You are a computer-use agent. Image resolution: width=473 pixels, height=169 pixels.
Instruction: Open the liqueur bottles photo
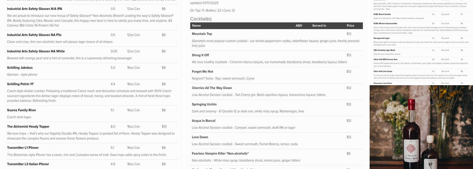pyautogui.click(x=421, y=127)
